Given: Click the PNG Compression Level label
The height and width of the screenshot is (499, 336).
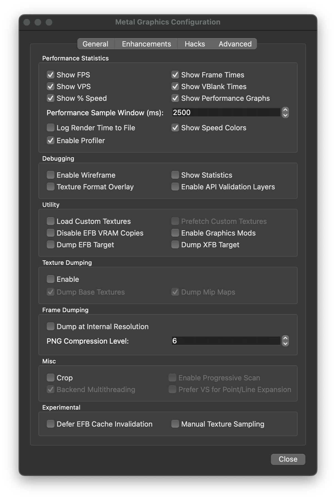Looking at the screenshot, I should [x=88, y=341].
